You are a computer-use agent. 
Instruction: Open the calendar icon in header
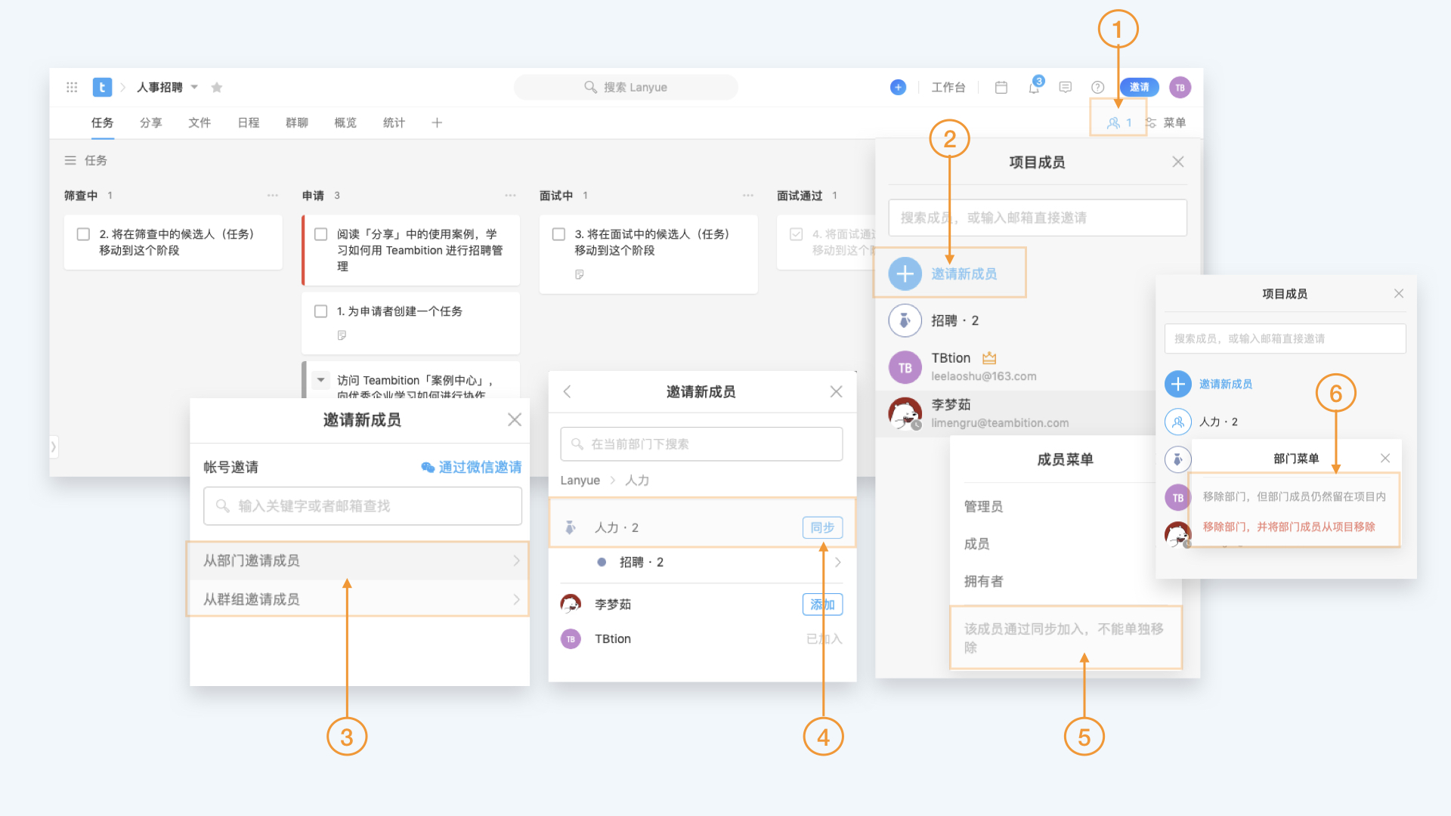1001,88
